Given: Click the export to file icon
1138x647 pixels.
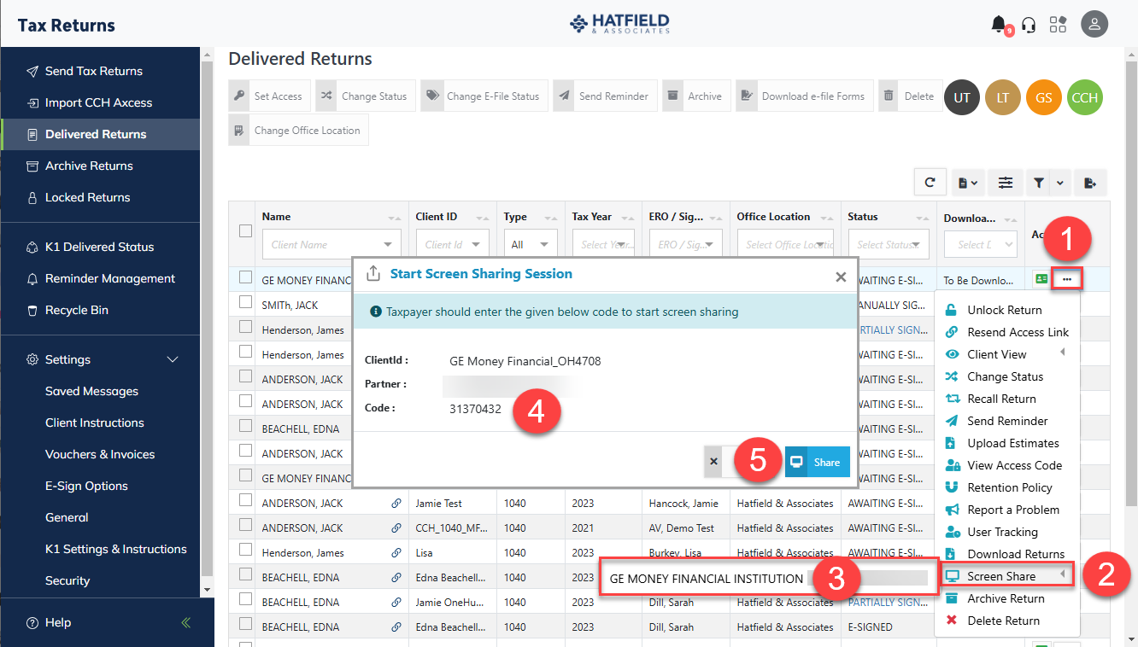Looking at the screenshot, I should 1090,182.
